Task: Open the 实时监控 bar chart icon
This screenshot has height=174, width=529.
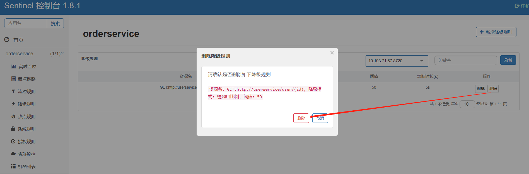Action: pyautogui.click(x=13, y=66)
